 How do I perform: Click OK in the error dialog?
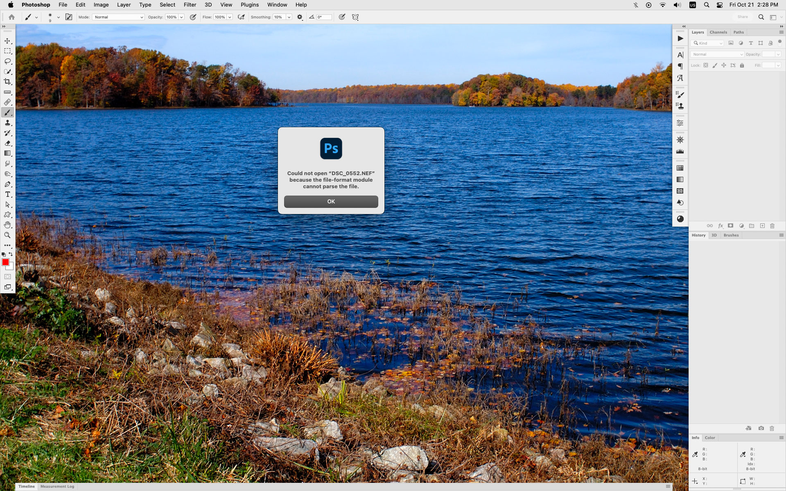331,201
